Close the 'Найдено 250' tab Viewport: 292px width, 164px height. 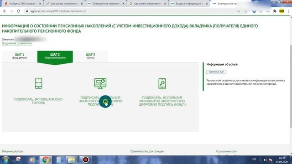point(40,4)
